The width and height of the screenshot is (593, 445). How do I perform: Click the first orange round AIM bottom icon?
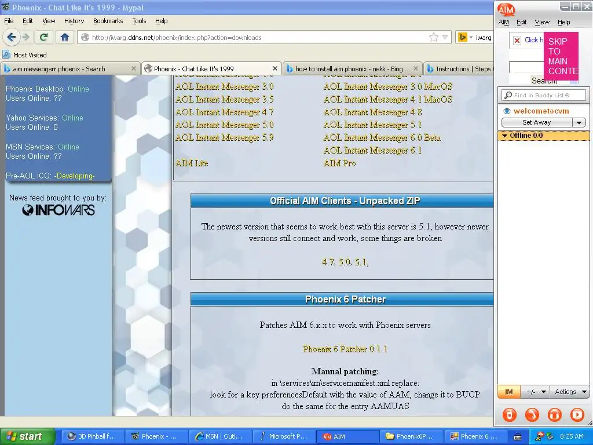510,415
